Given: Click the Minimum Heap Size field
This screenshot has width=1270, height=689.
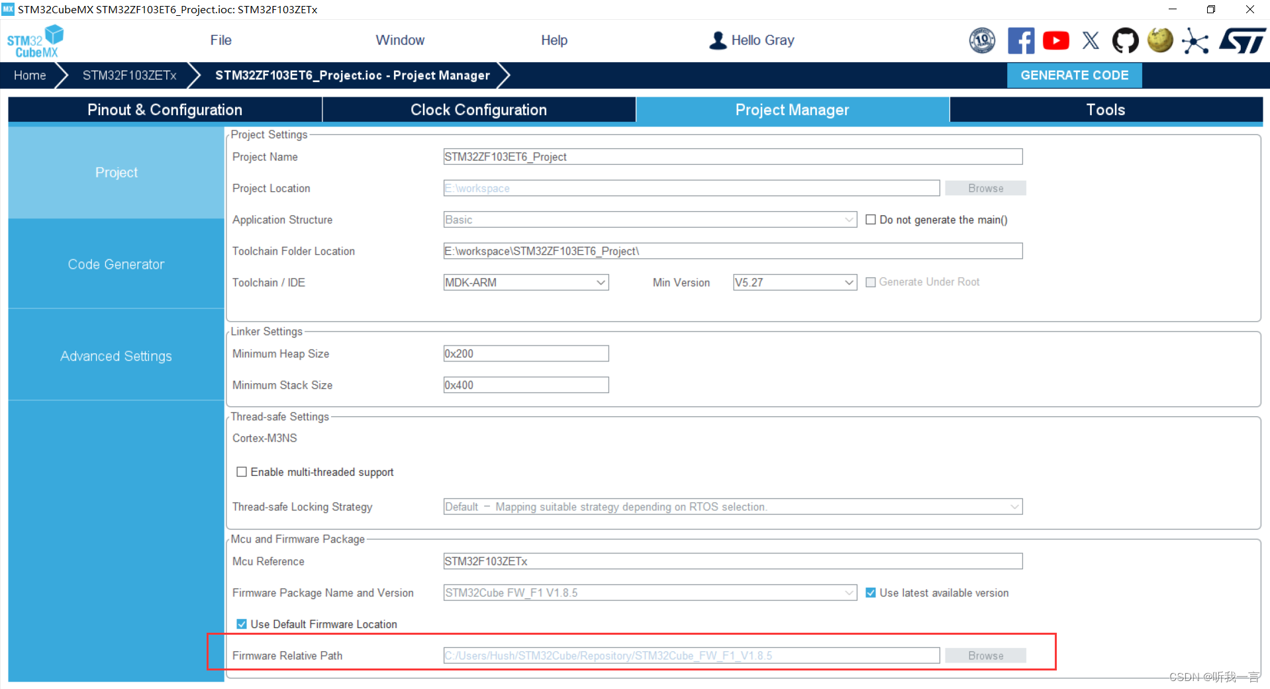Looking at the screenshot, I should pos(526,354).
